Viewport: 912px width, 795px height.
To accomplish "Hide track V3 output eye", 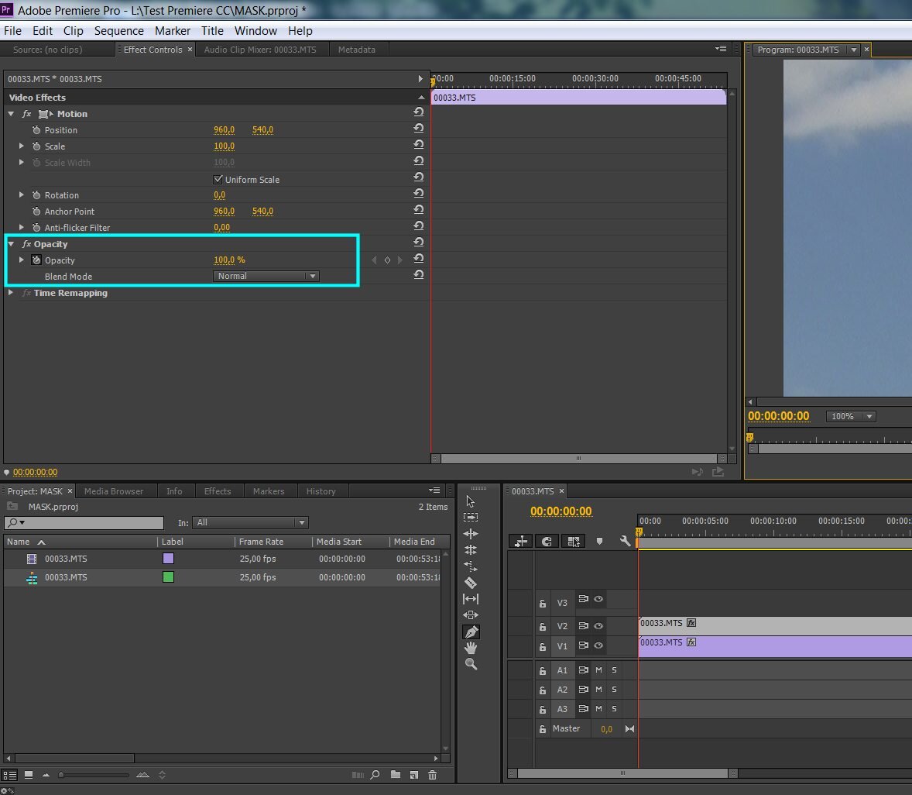I will 598,599.
